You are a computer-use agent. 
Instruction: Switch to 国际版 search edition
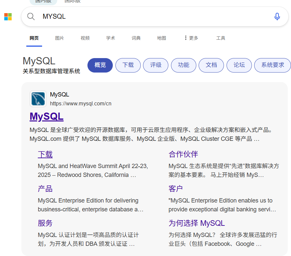click(x=73, y=2)
